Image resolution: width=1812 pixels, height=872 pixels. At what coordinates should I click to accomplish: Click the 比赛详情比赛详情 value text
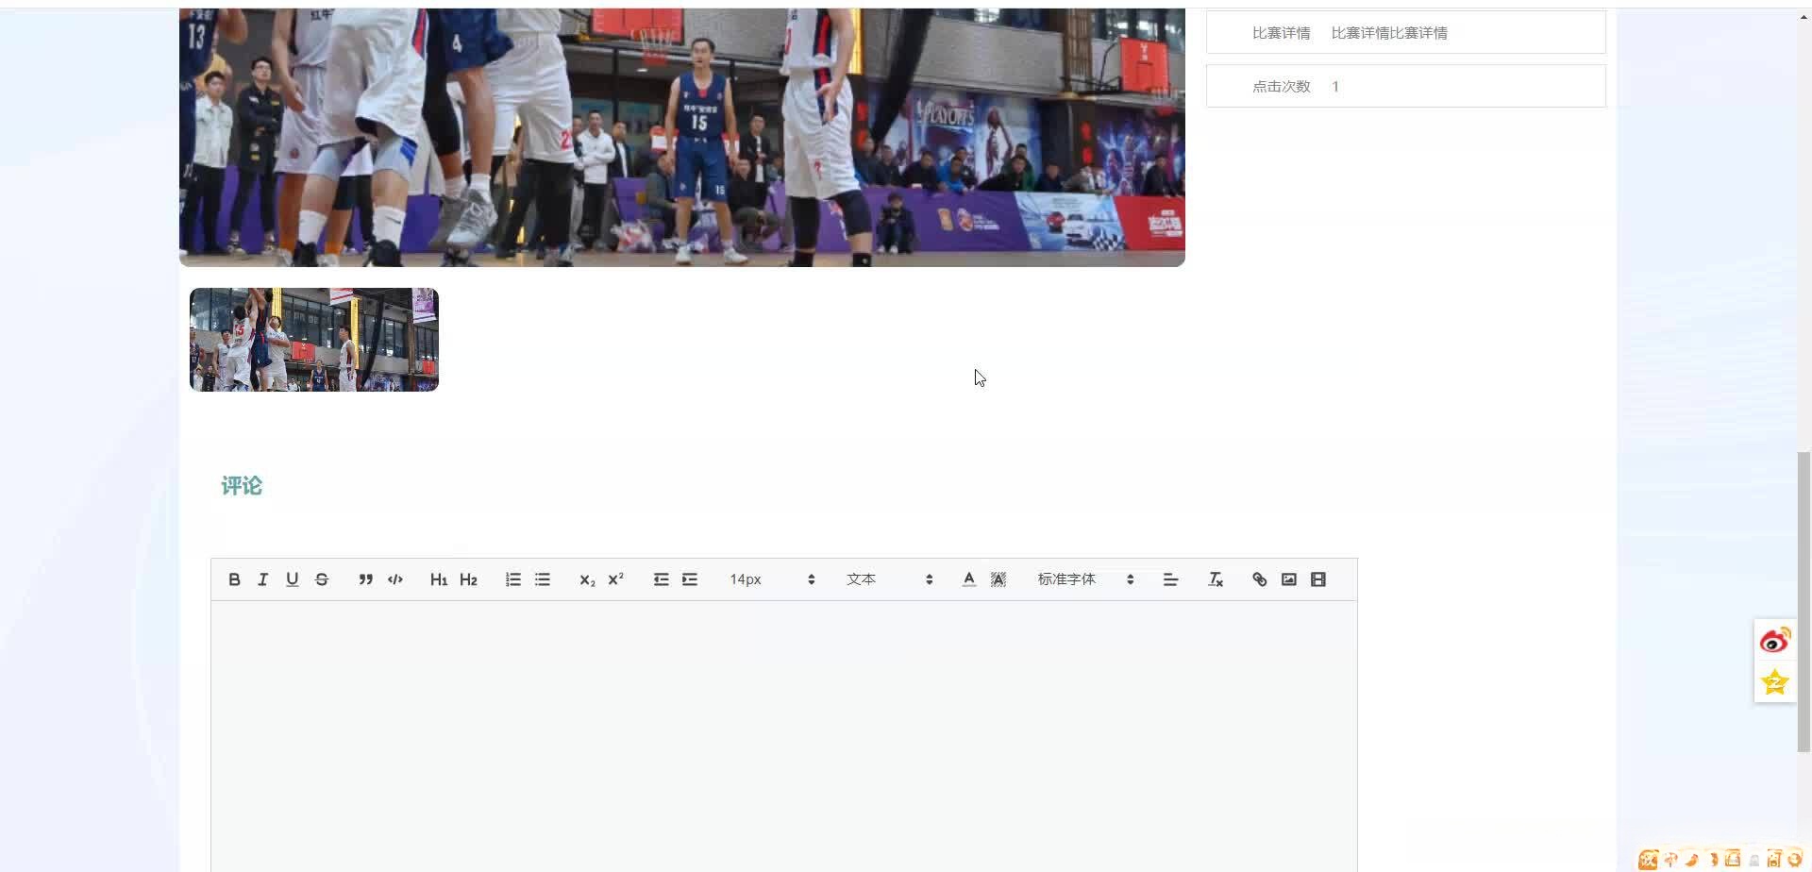click(x=1389, y=33)
